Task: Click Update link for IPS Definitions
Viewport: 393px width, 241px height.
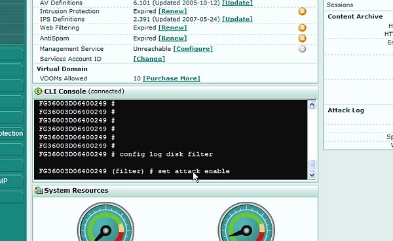Action: [237, 19]
